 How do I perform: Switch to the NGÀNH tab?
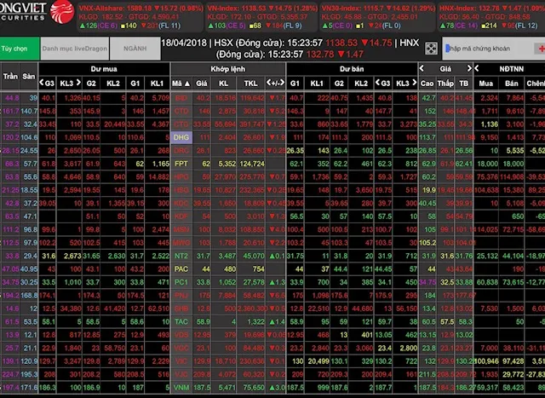[135, 49]
